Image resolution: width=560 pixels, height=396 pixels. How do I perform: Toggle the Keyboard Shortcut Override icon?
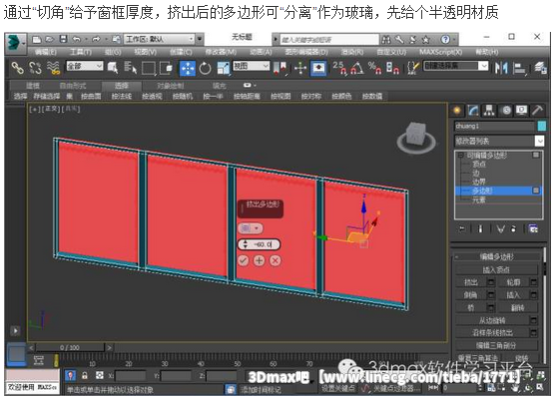(318, 68)
